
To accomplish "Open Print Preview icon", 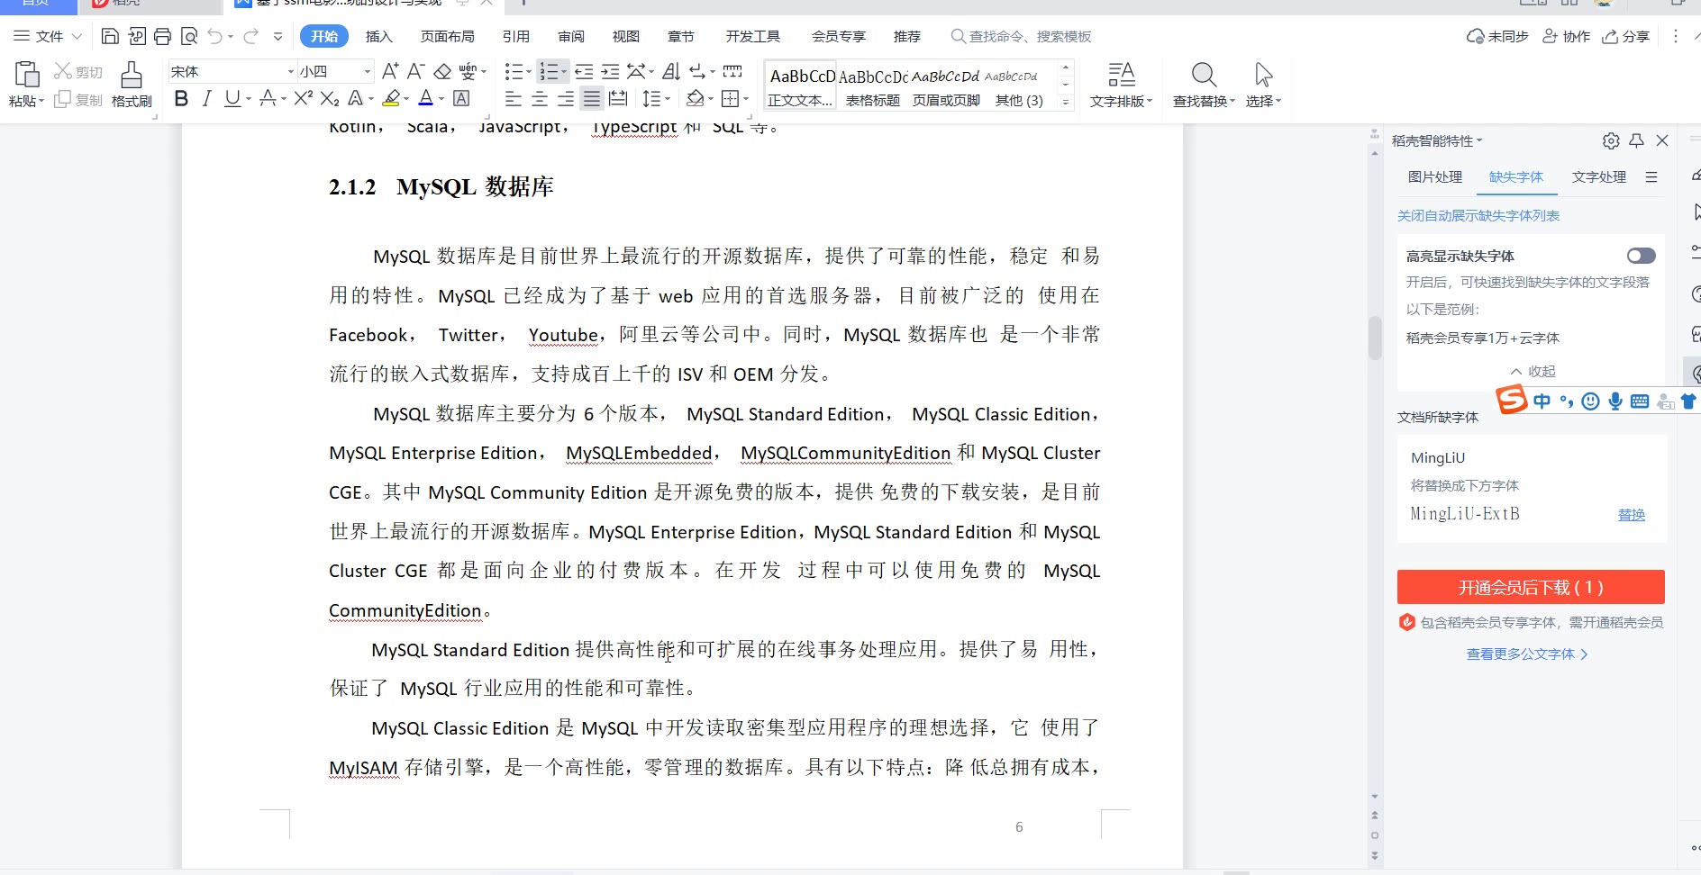I will (x=188, y=36).
